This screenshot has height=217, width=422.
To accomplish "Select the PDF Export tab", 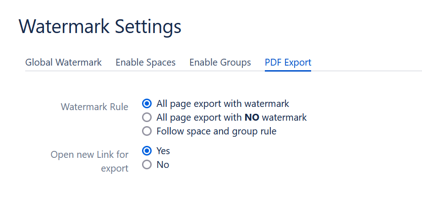I will (288, 62).
